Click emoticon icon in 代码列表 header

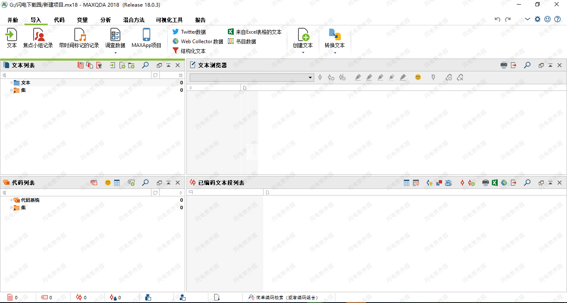click(x=108, y=183)
